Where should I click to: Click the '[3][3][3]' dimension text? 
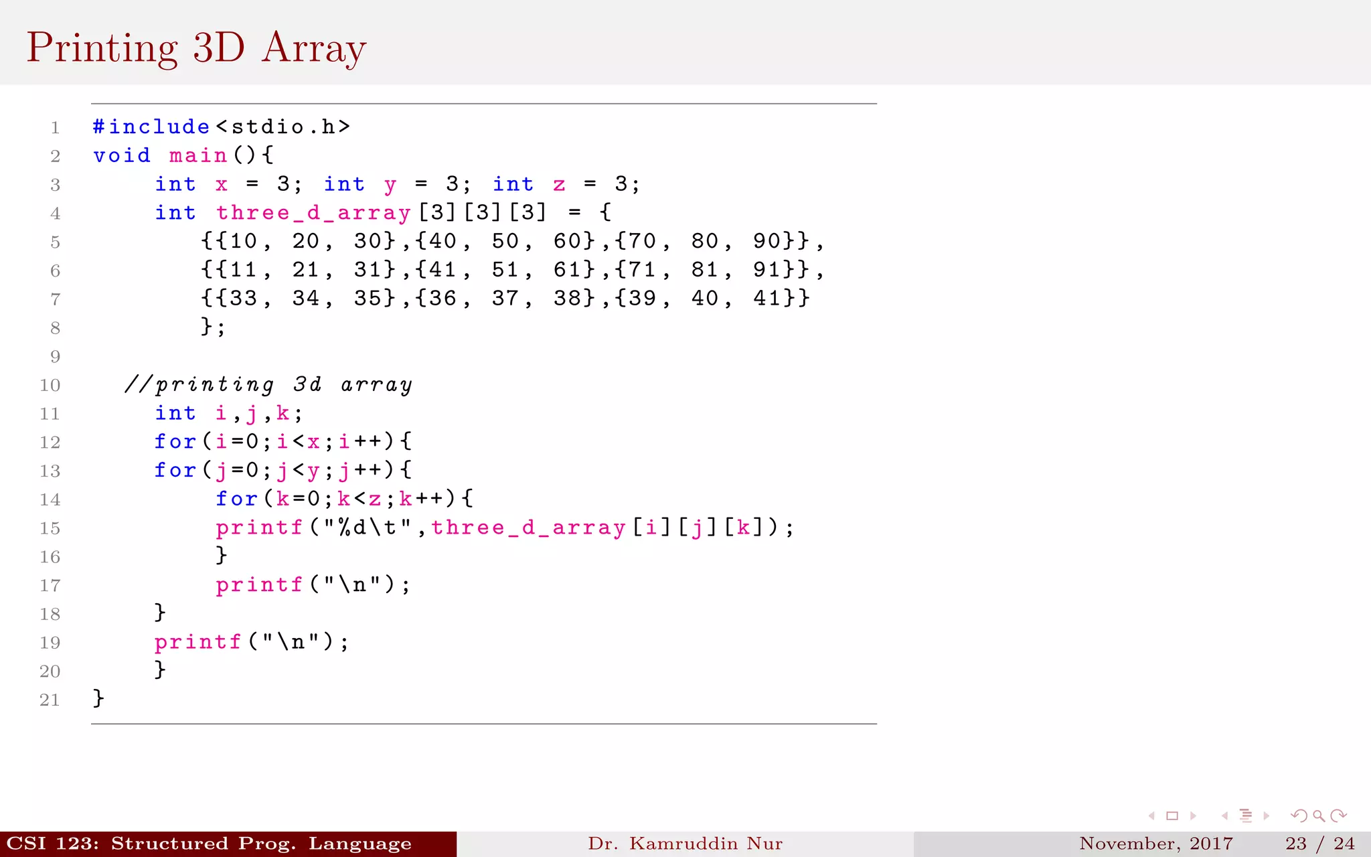[x=483, y=213]
